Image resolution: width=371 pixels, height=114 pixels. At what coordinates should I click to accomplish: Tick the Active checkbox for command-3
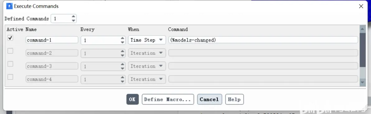click(x=10, y=64)
